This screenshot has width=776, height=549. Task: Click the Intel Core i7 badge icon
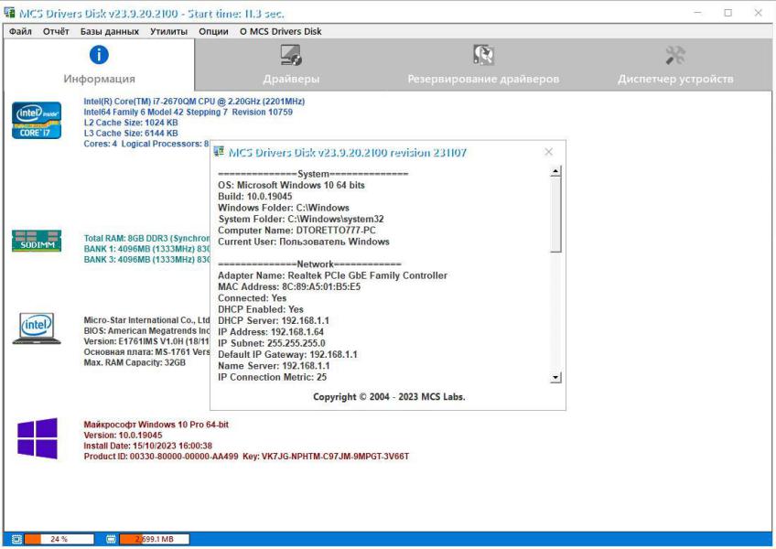(x=37, y=120)
